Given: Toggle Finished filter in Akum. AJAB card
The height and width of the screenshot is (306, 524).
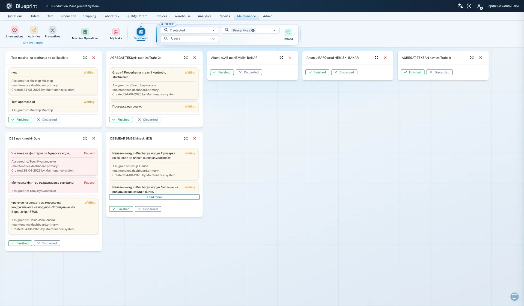Looking at the screenshot, I should (222, 72).
